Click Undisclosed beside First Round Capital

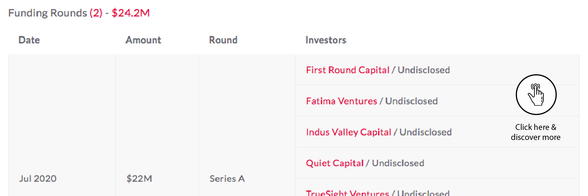424,70
